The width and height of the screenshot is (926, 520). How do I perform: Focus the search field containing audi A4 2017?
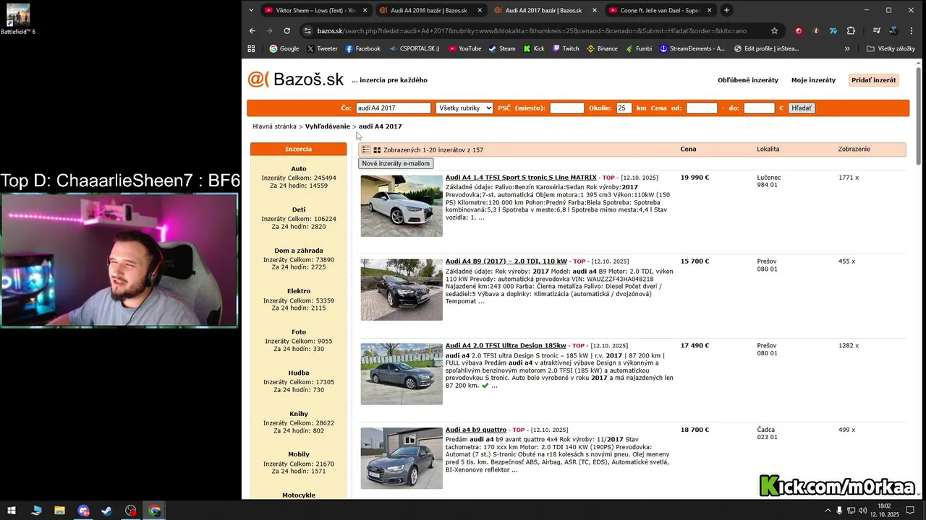(x=394, y=108)
